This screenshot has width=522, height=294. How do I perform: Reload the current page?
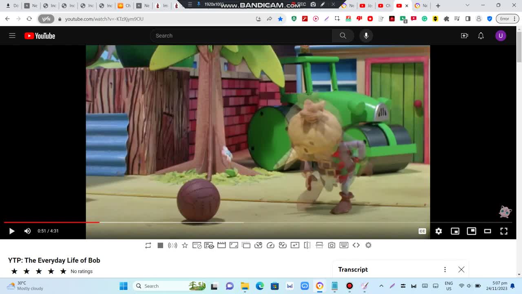pos(29,19)
